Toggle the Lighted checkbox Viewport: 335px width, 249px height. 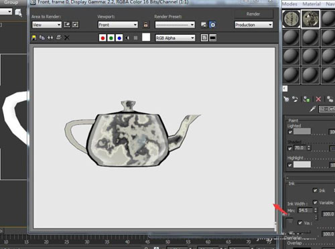point(290,132)
